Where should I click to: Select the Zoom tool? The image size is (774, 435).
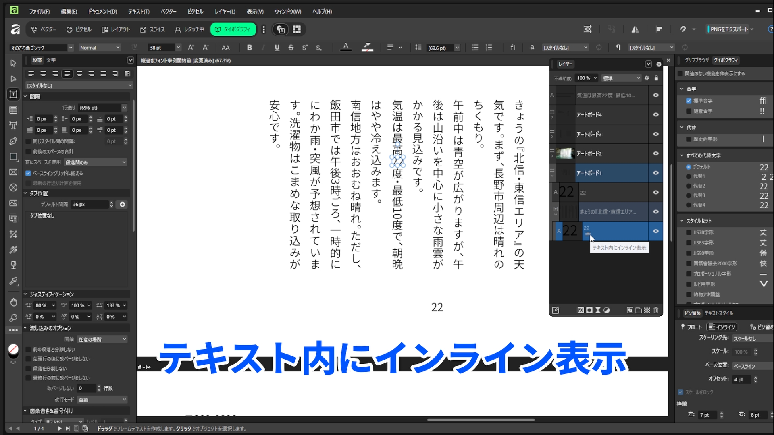13,318
